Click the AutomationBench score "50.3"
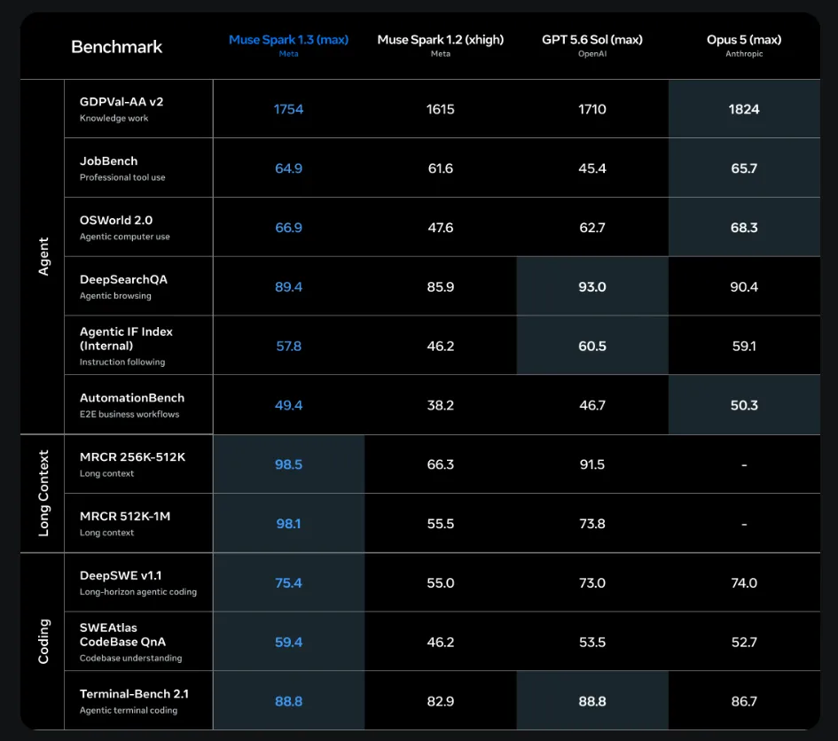 click(x=744, y=405)
